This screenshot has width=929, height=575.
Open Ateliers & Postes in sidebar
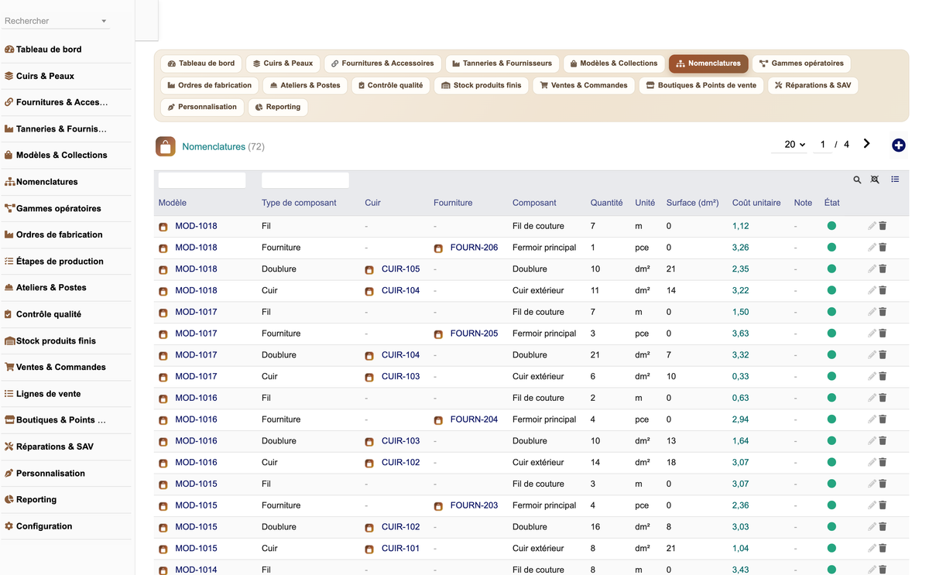click(x=51, y=288)
